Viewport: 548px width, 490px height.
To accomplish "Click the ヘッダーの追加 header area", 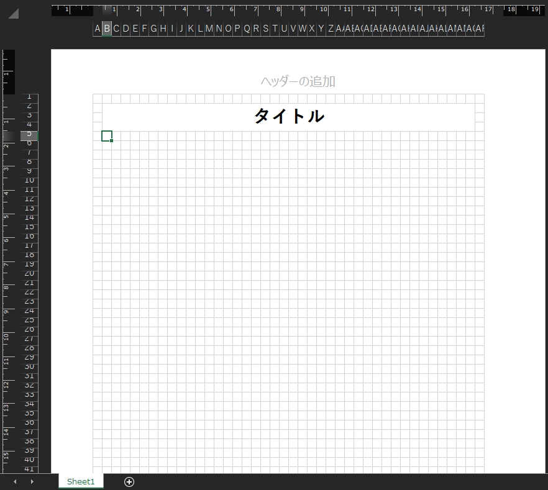I will [298, 81].
